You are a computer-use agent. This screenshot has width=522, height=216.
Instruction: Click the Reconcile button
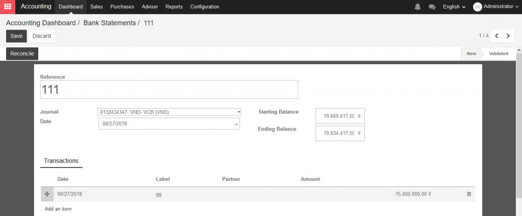(x=22, y=53)
